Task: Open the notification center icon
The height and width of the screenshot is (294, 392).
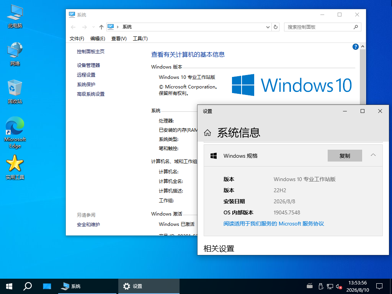Action: (379, 286)
